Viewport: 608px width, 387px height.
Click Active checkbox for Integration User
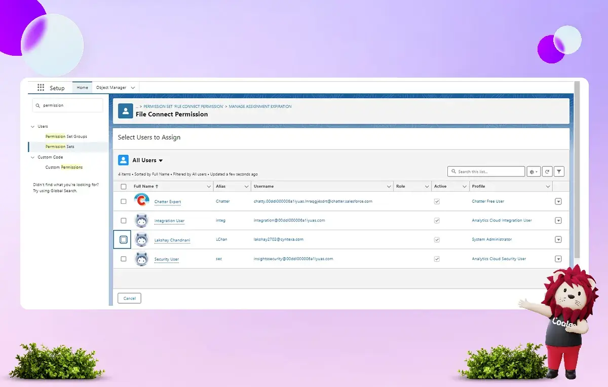click(437, 221)
